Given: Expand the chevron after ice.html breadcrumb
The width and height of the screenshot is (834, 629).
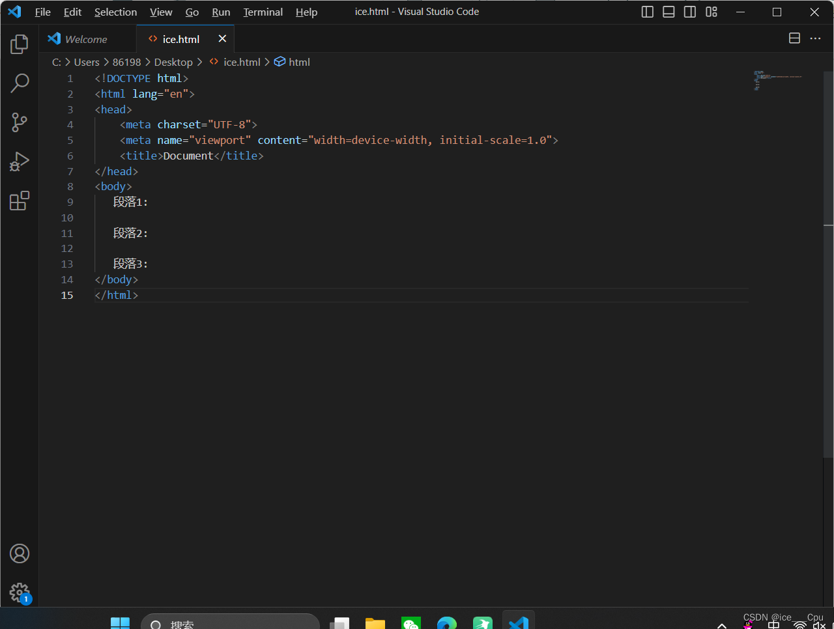Looking at the screenshot, I should tap(267, 62).
